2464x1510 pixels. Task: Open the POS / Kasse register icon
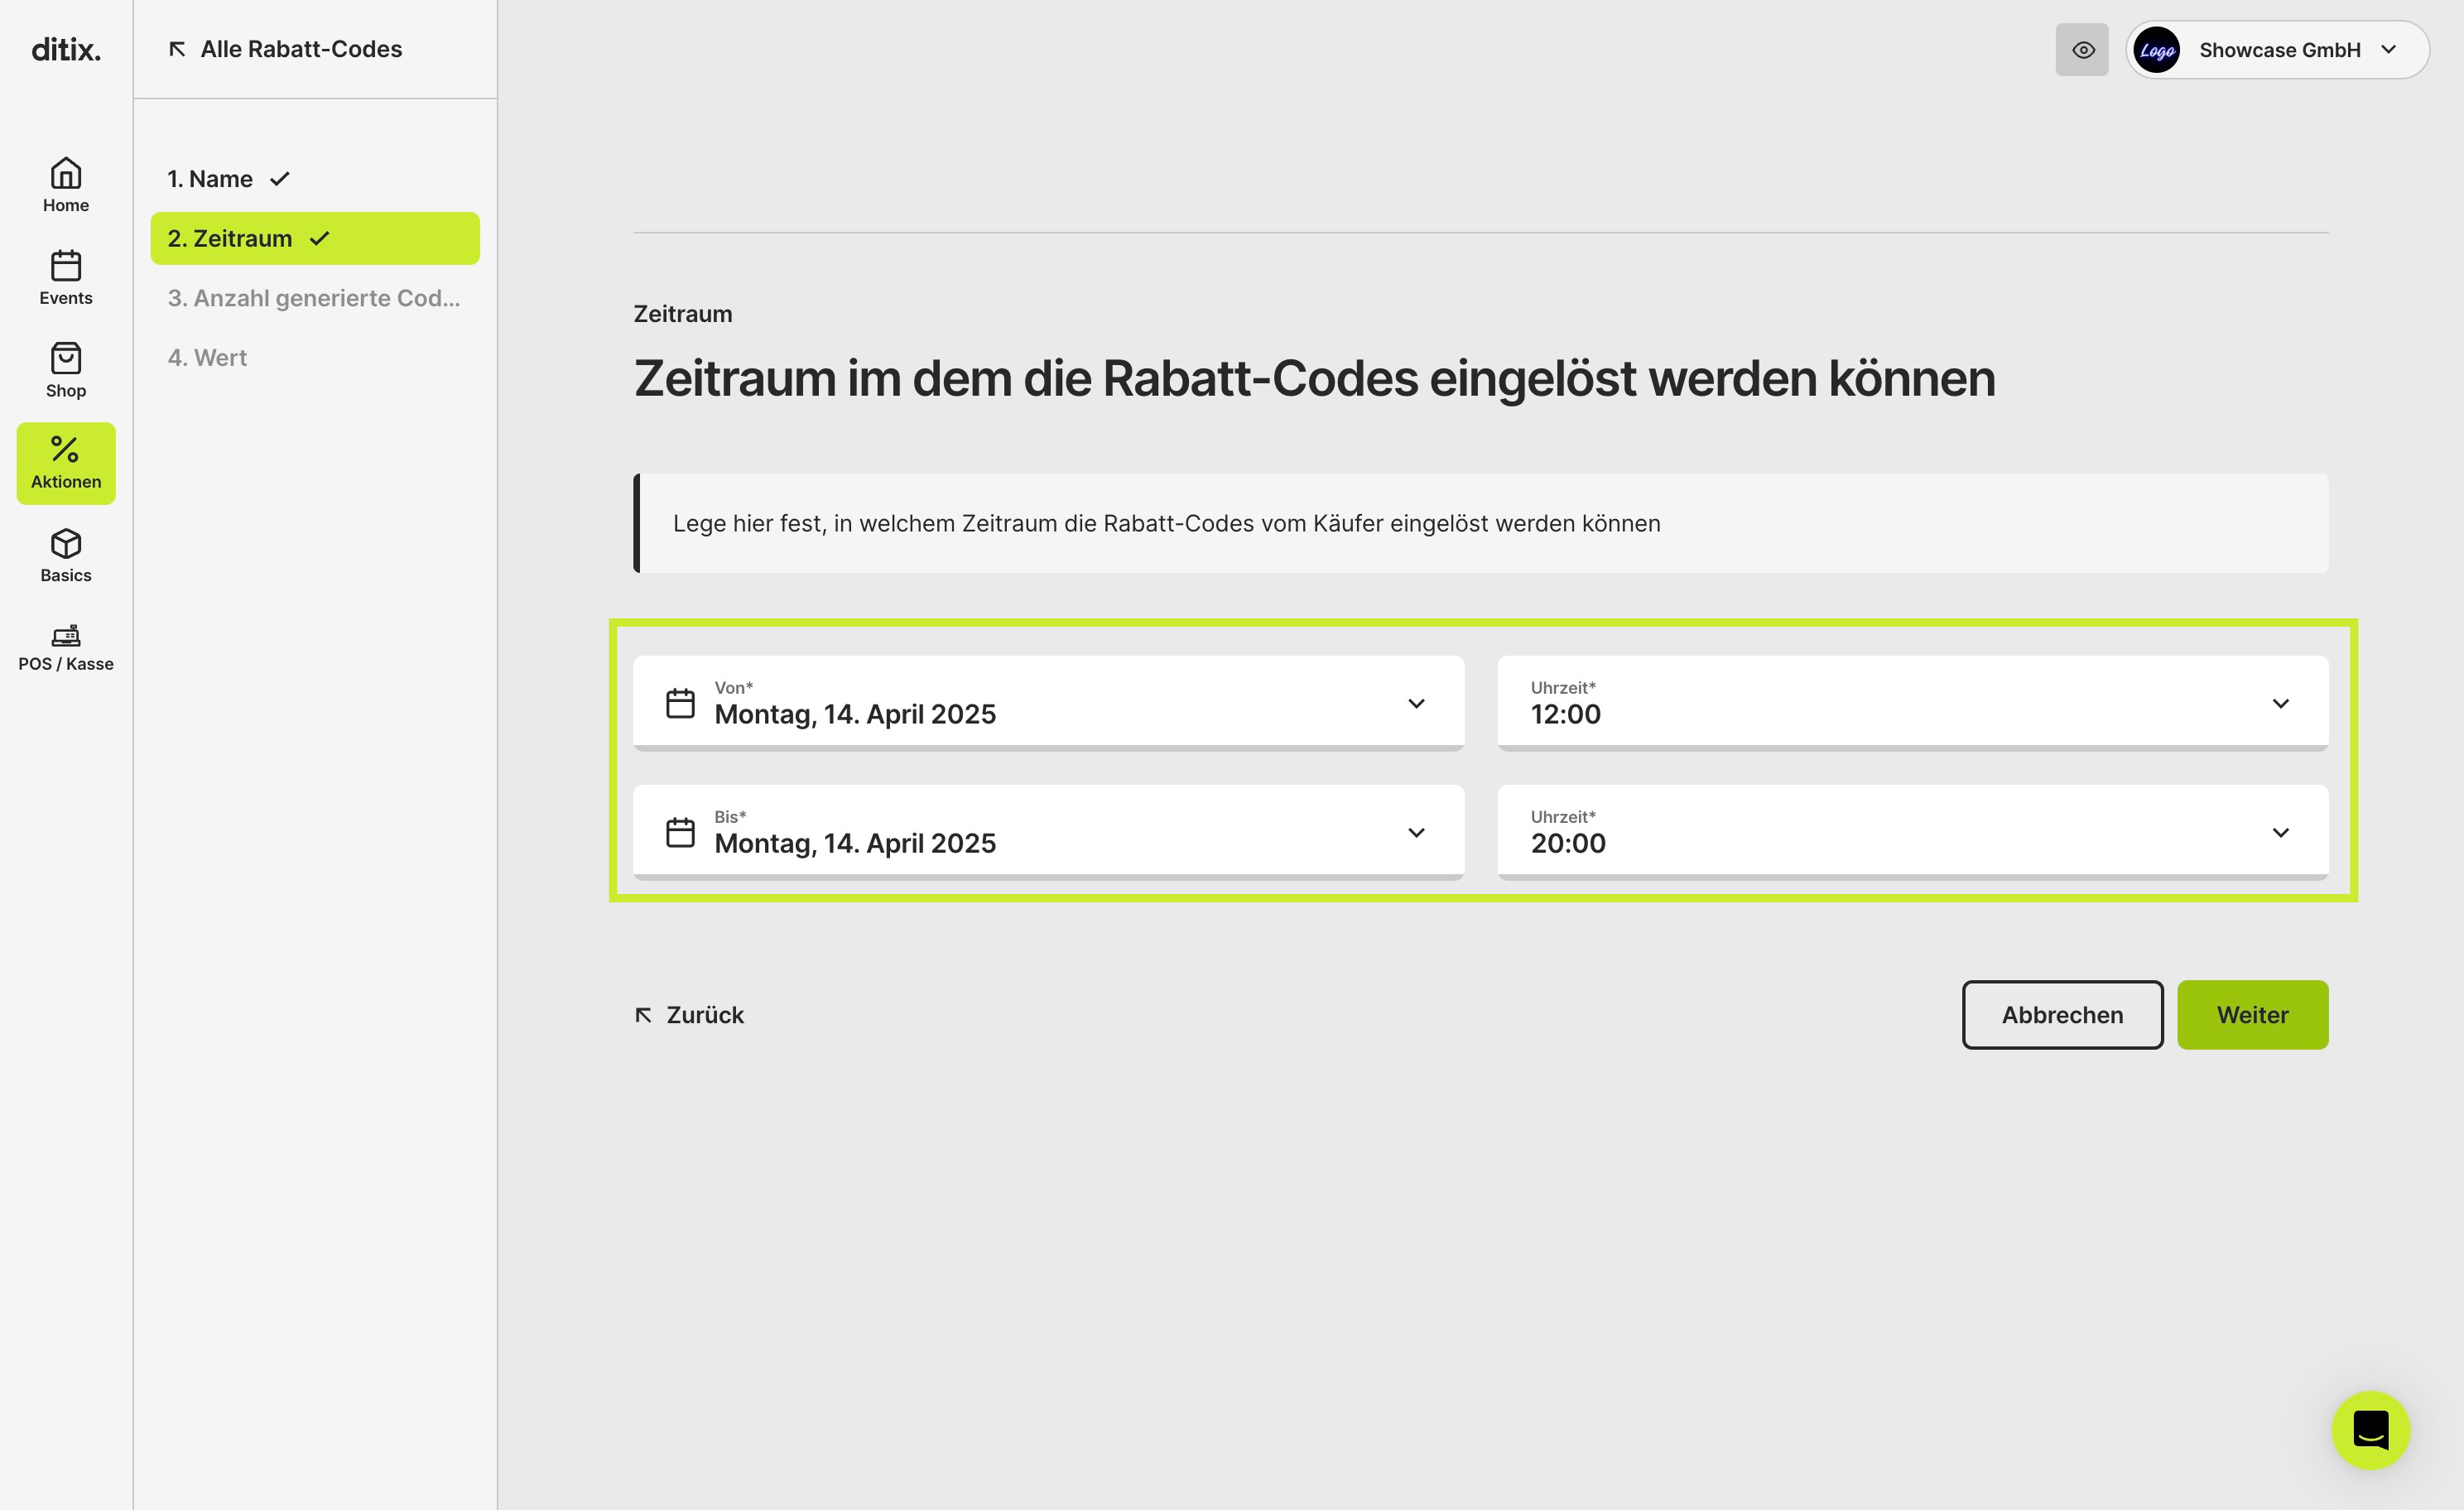[66, 635]
